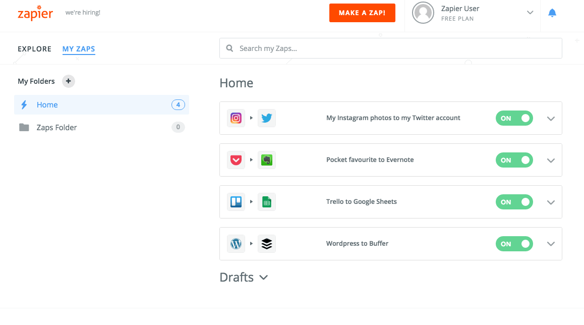Click the FREE PLAN label

(x=457, y=19)
